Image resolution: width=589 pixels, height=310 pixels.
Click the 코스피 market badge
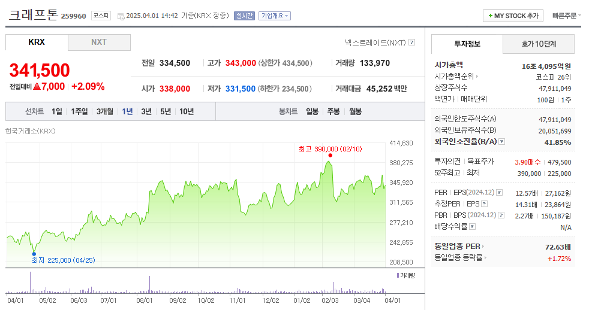point(101,16)
